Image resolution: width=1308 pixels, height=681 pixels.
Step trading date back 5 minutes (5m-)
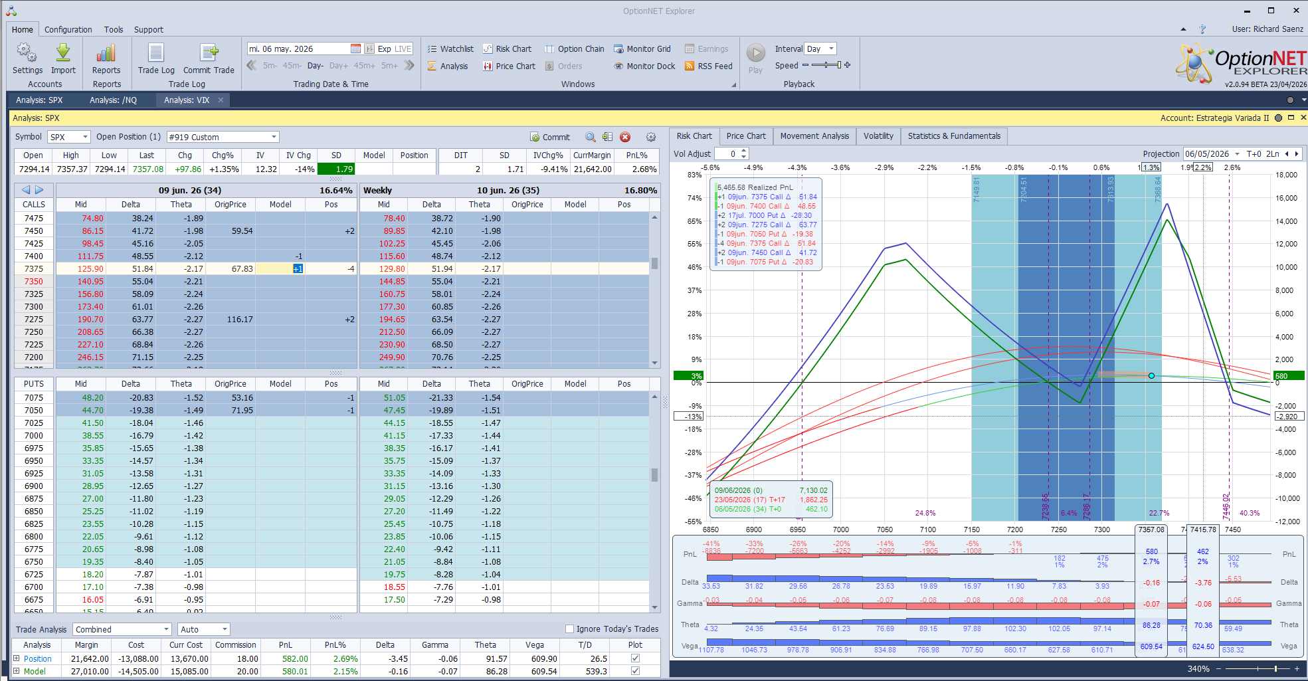point(270,66)
